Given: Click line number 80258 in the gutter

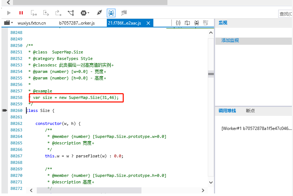Looking at the screenshot, I should pos(16,97).
